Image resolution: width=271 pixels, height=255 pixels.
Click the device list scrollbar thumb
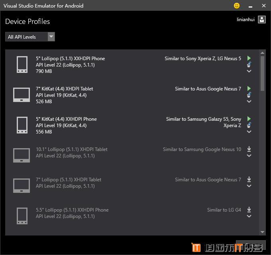[x=262, y=73]
